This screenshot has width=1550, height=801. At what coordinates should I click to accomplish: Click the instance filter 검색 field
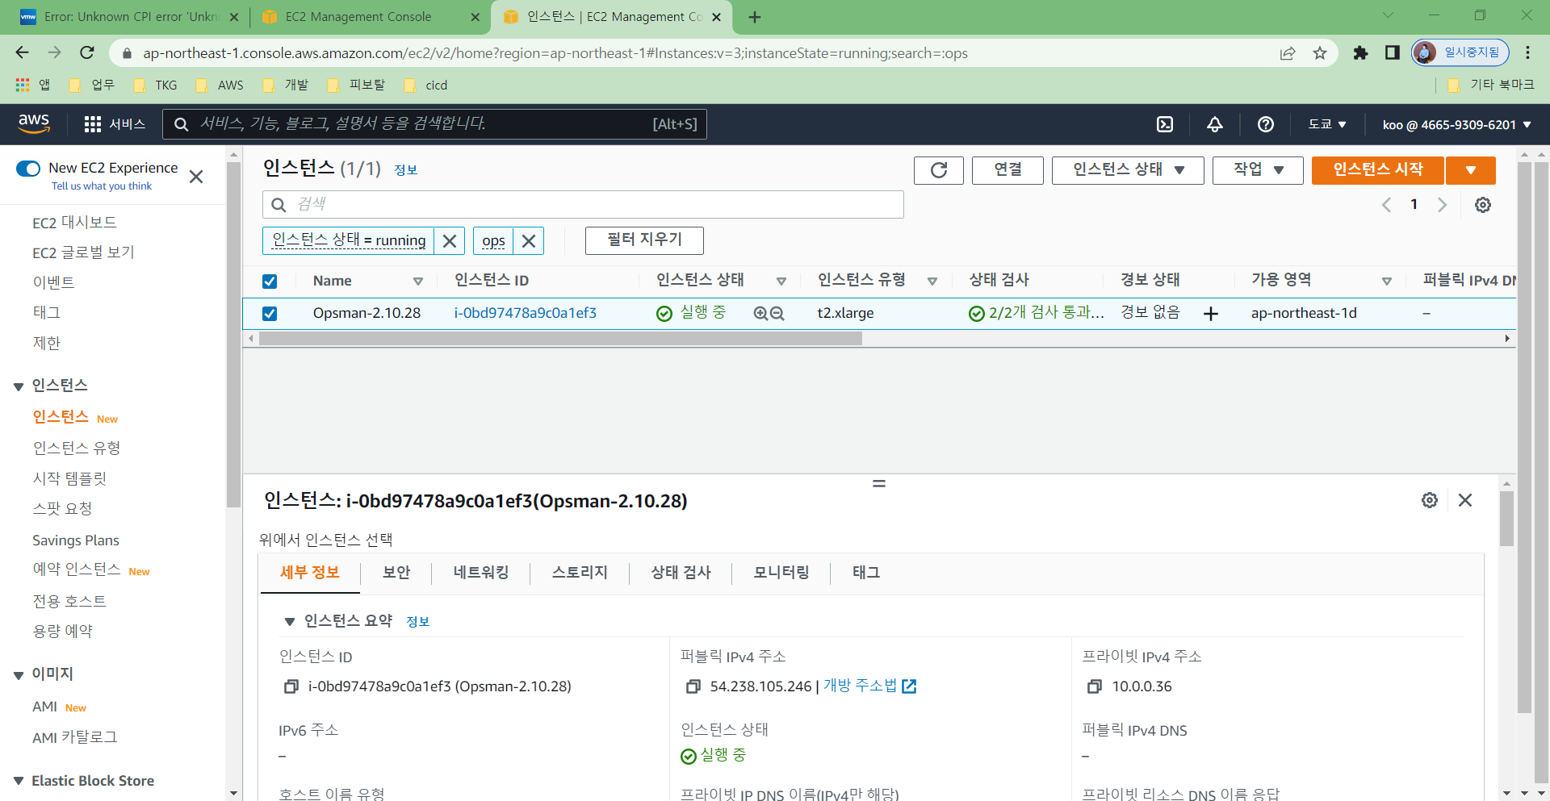point(583,205)
